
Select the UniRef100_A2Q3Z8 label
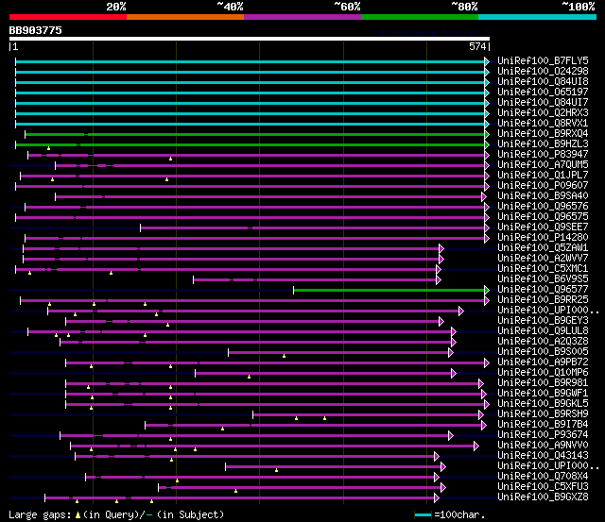[543, 342]
